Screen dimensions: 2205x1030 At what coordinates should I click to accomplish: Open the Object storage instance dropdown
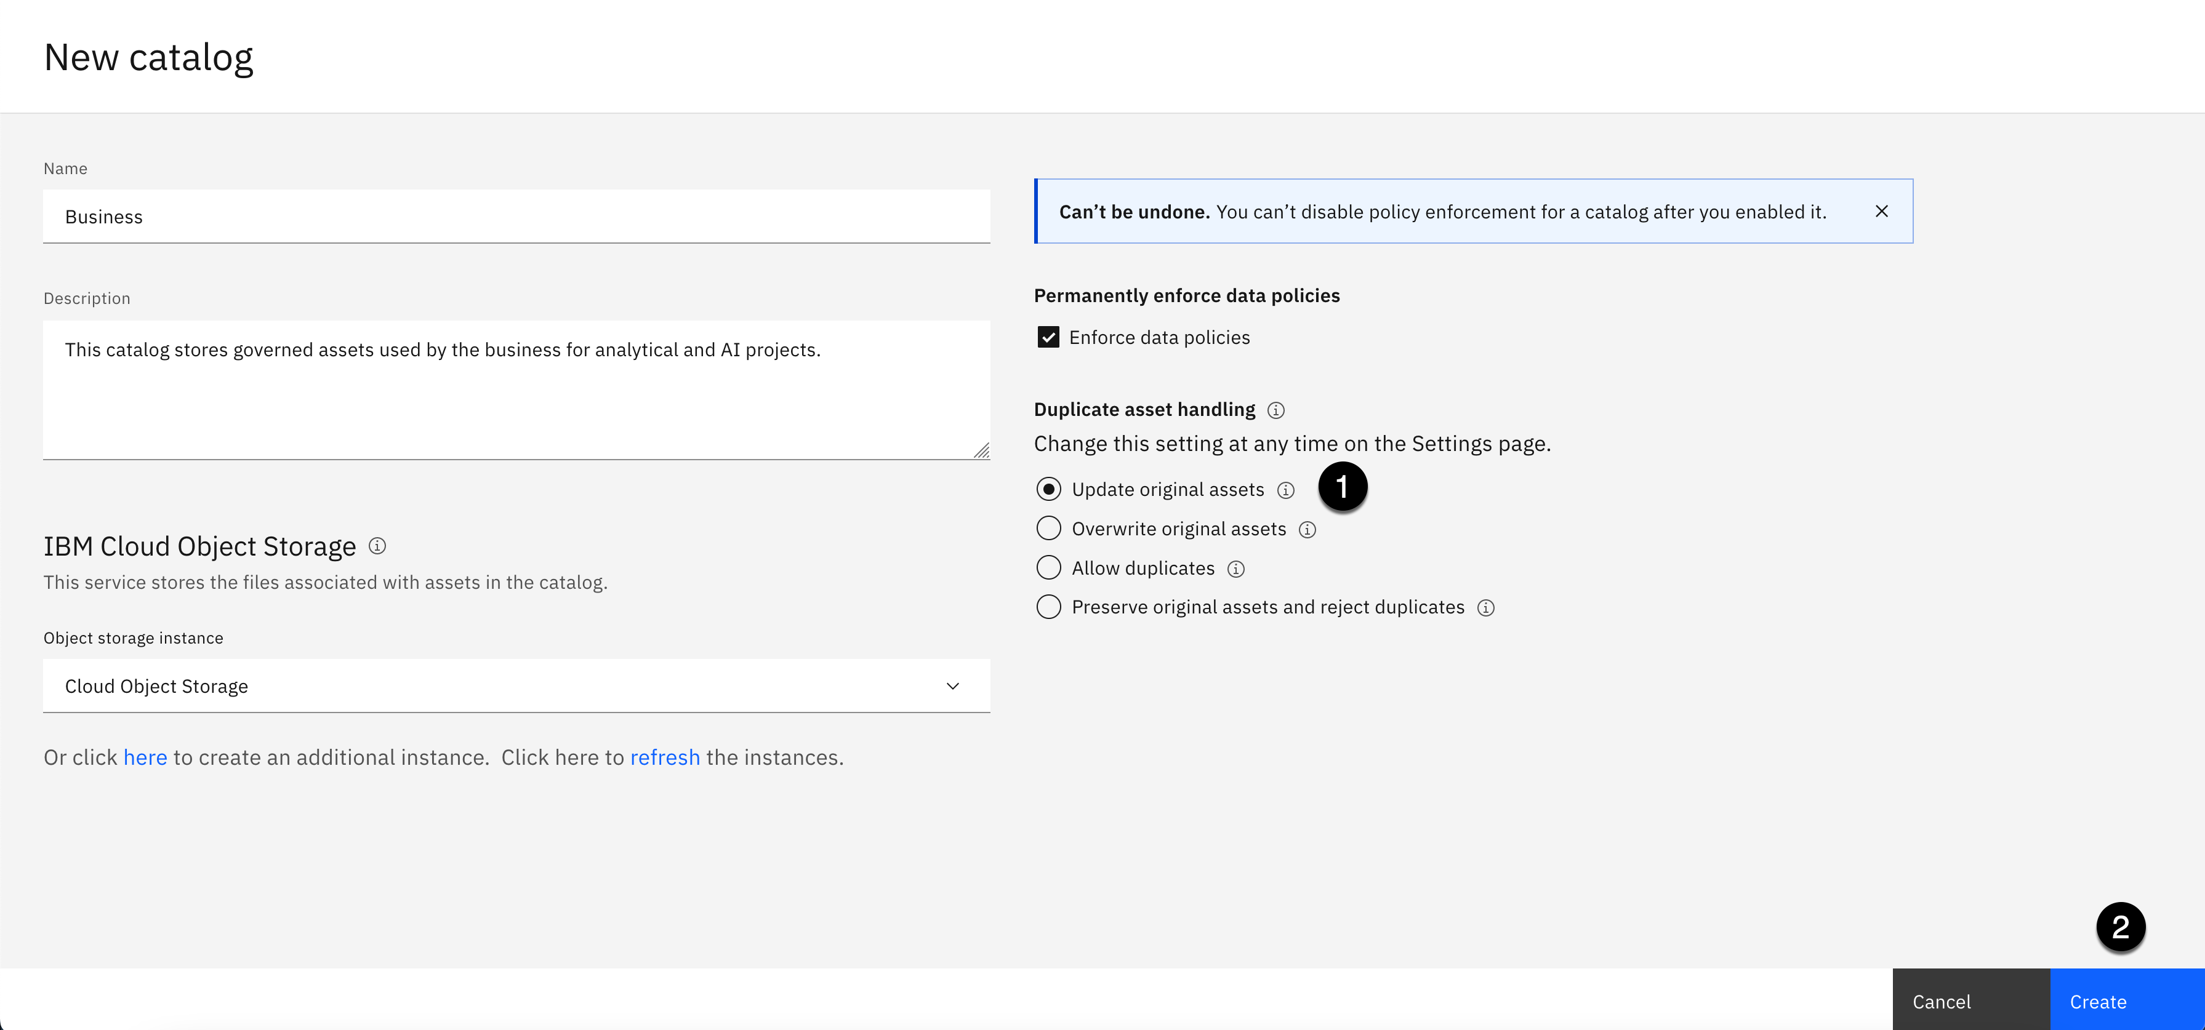tap(515, 686)
